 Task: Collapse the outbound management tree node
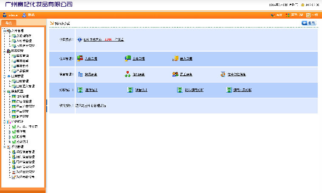[5, 76]
